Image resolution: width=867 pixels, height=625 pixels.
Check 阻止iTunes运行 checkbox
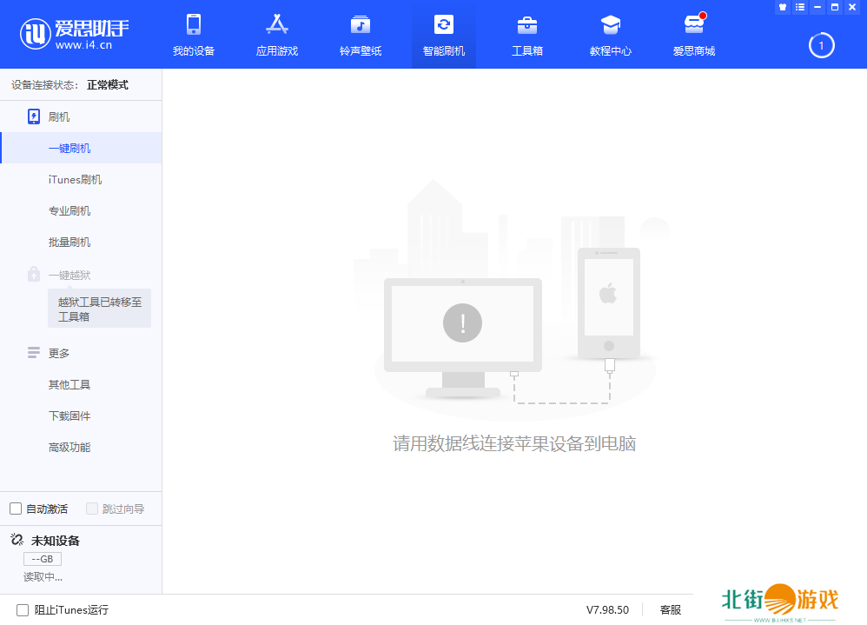[23, 610]
